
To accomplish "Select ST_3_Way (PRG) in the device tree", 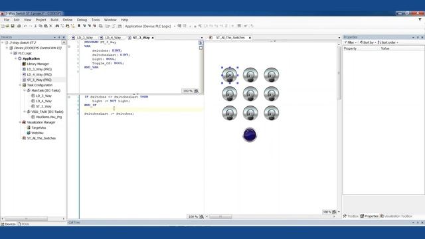I will tap(37, 80).
